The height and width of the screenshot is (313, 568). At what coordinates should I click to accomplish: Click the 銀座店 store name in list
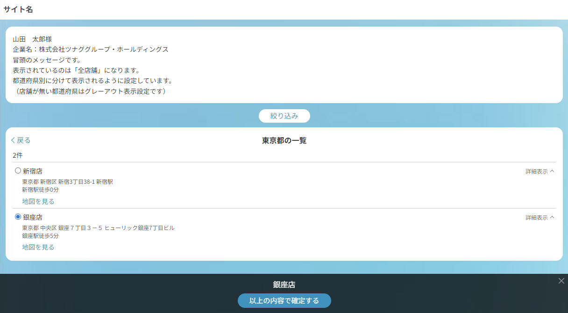(x=33, y=217)
